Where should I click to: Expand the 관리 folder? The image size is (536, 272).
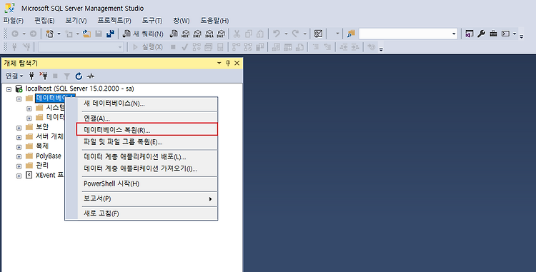point(19,166)
